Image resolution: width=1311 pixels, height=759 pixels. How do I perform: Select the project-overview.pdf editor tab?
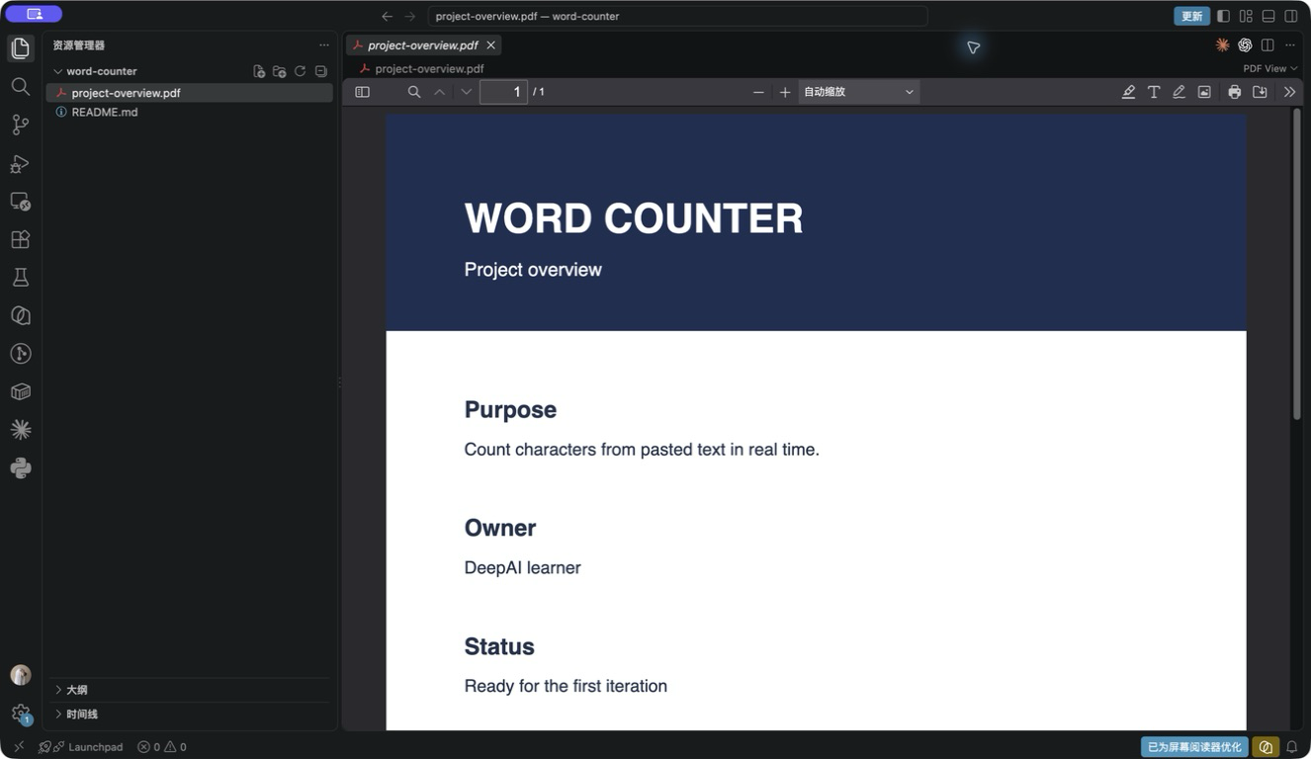[x=424, y=45]
